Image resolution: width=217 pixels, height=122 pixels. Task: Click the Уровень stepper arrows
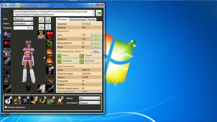pyautogui.click(x=32, y=28)
